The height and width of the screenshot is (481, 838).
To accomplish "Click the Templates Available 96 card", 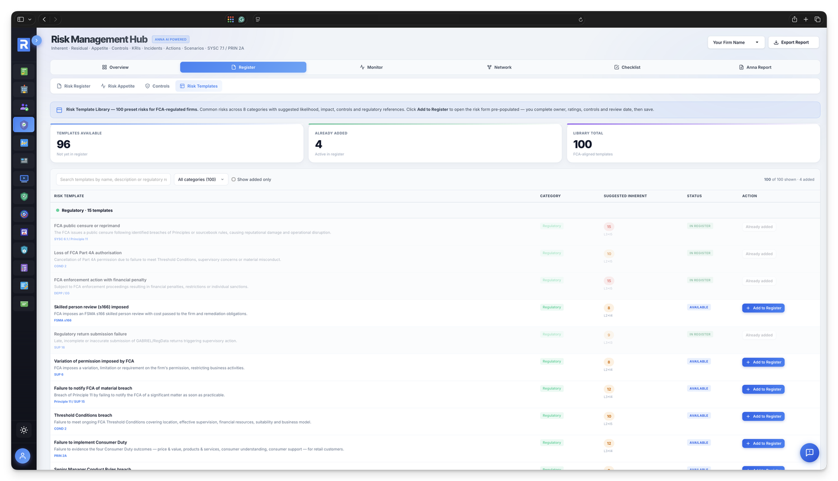I will tap(177, 144).
